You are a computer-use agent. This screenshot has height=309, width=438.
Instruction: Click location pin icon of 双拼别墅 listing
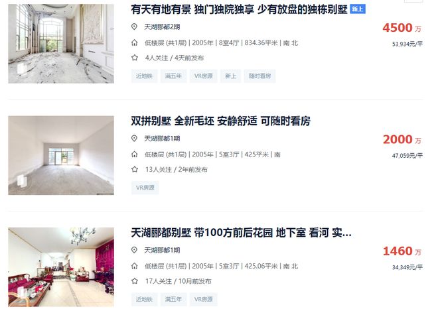pos(134,139)
